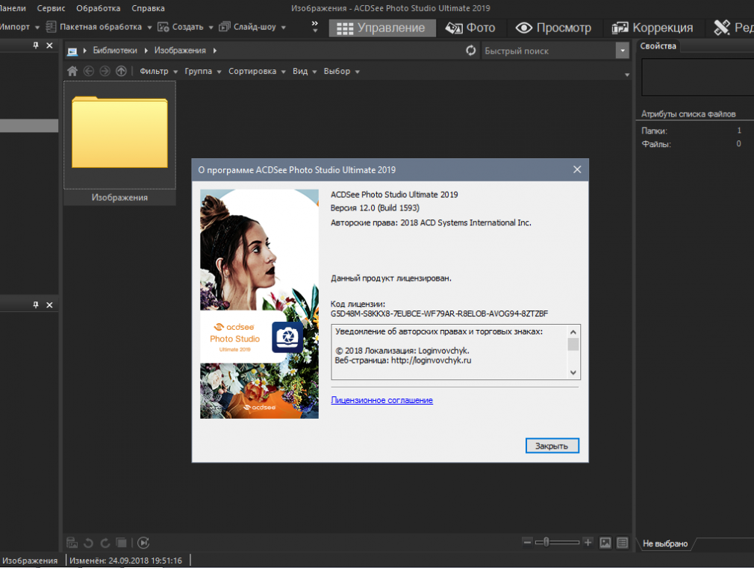Click the Файлы: row in the properties panel
The image size is (754, 568).
point(691,144)
